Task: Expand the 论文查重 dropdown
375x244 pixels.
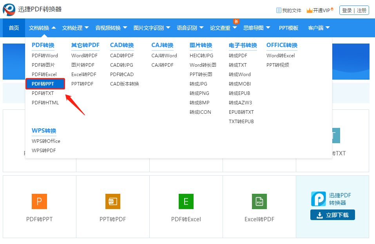Action: pos(223,28)
